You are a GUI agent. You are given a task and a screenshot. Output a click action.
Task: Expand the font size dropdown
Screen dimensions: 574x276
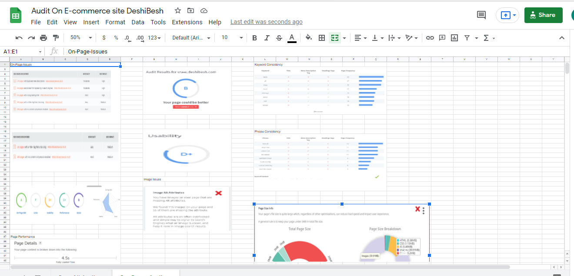(x=241, y=38)
